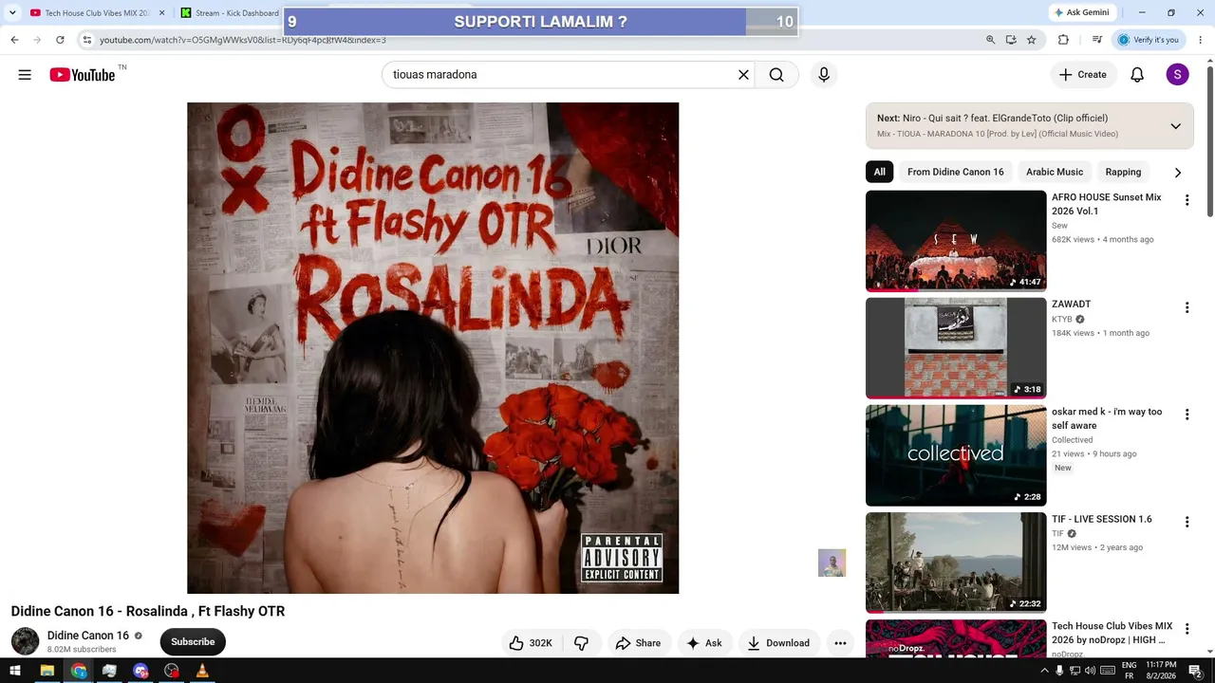Image resolution: width=1215 pixels, height=683 pixels.
Task: Click the Rosalinda video player
Action: [433, 348]
